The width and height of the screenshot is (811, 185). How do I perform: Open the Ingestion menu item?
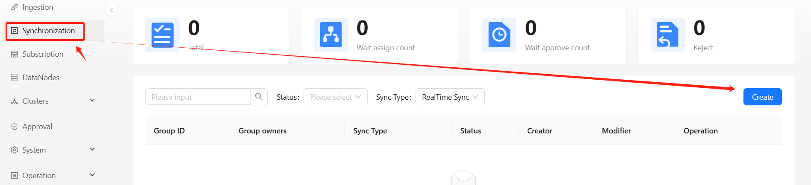point(38,7)
